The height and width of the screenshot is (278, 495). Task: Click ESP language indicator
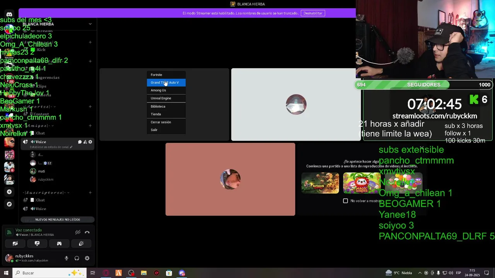(459, 273)
